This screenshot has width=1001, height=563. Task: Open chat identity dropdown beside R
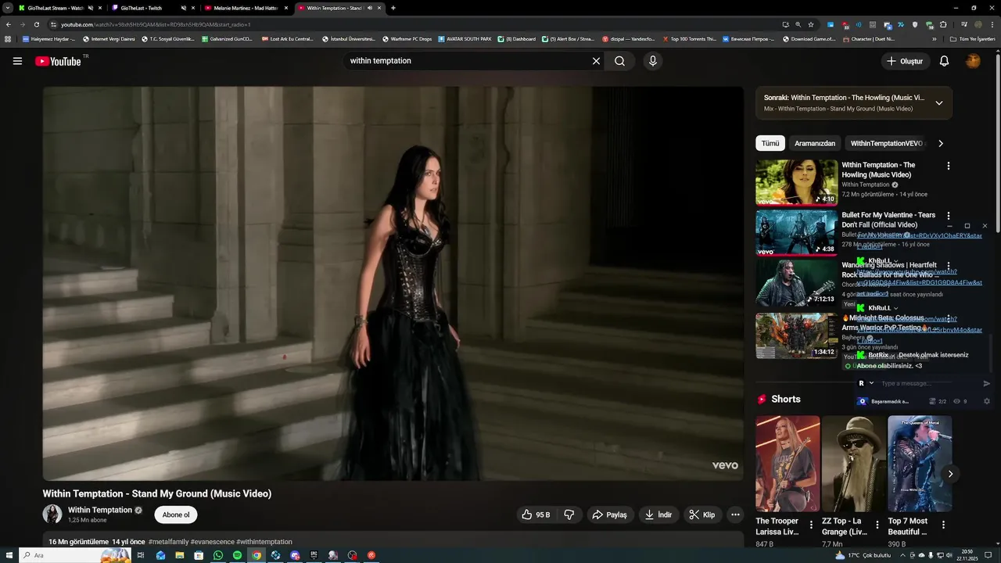click(871, 383)
